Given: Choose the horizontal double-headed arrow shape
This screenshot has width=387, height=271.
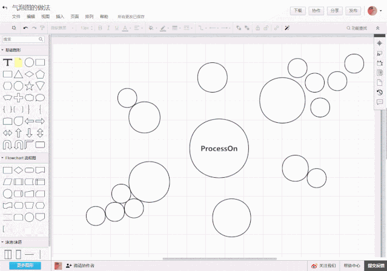Looking at the screenshot, I should (x=8, y=133).
